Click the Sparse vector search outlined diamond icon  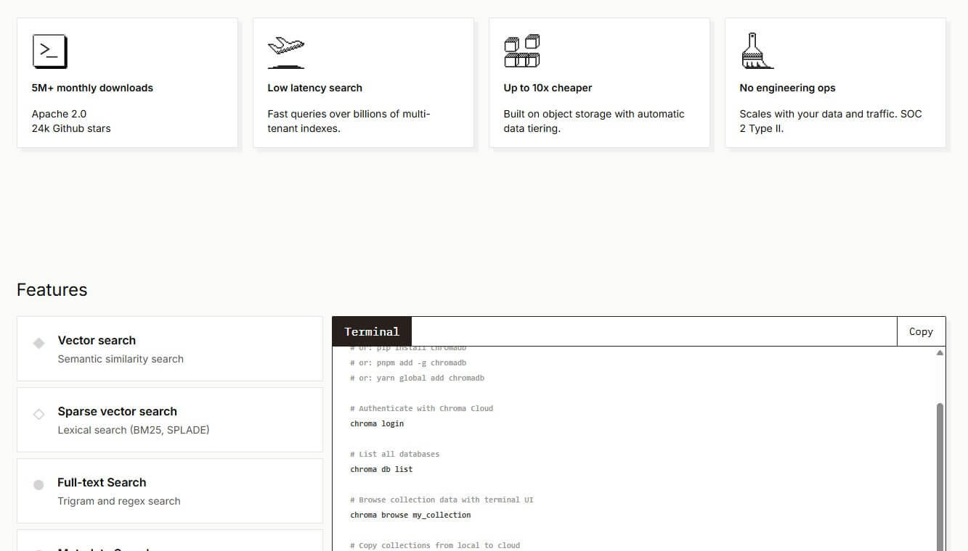pos(39,414)
